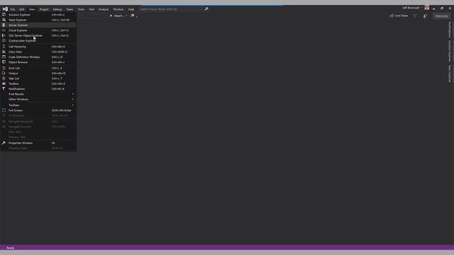This screenshot has width=454, height=255.
Task: Expand the Toolbars submenu
Action: [x=38, y=106]
